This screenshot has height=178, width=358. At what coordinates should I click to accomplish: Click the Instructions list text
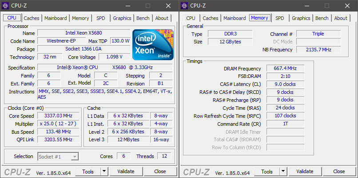(105, 94)
